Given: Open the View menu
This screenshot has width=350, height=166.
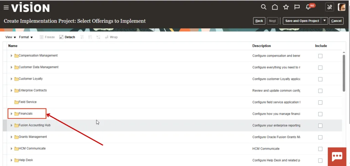Looking at the screenshot, I should 11,37.
